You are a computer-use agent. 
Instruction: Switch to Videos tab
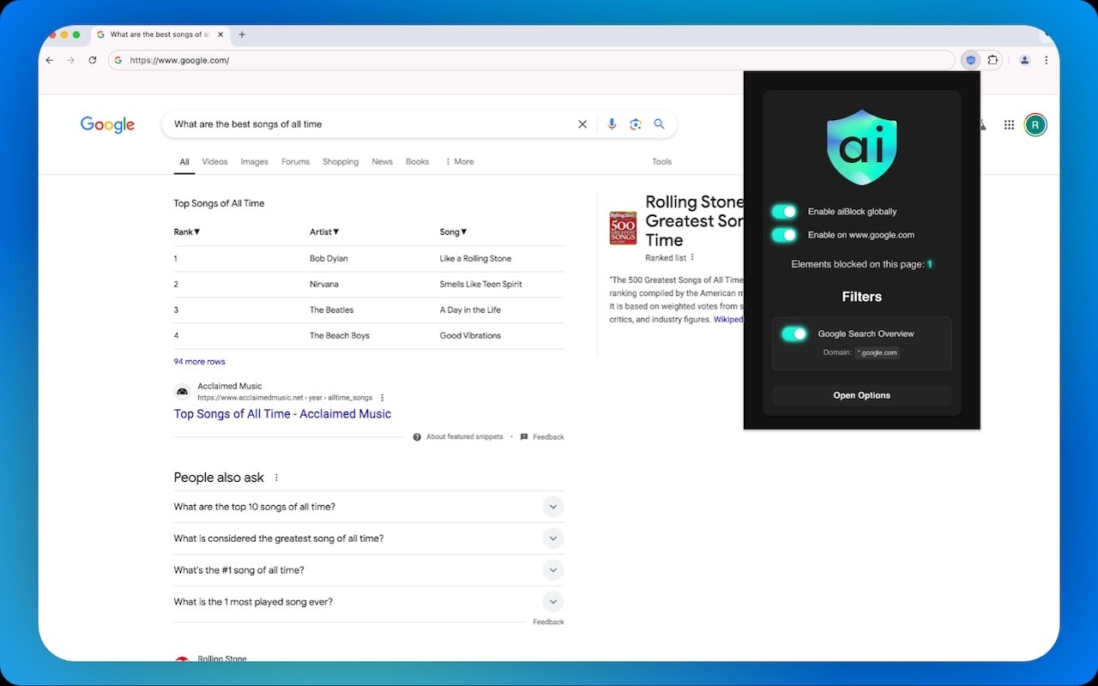(214, 161)
